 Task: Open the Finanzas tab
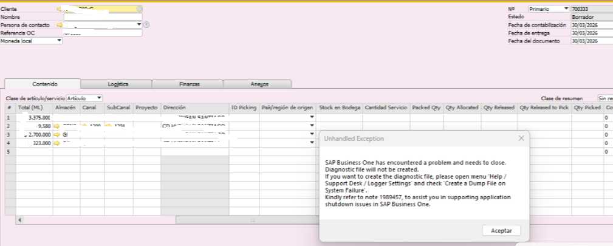(188, 84)
